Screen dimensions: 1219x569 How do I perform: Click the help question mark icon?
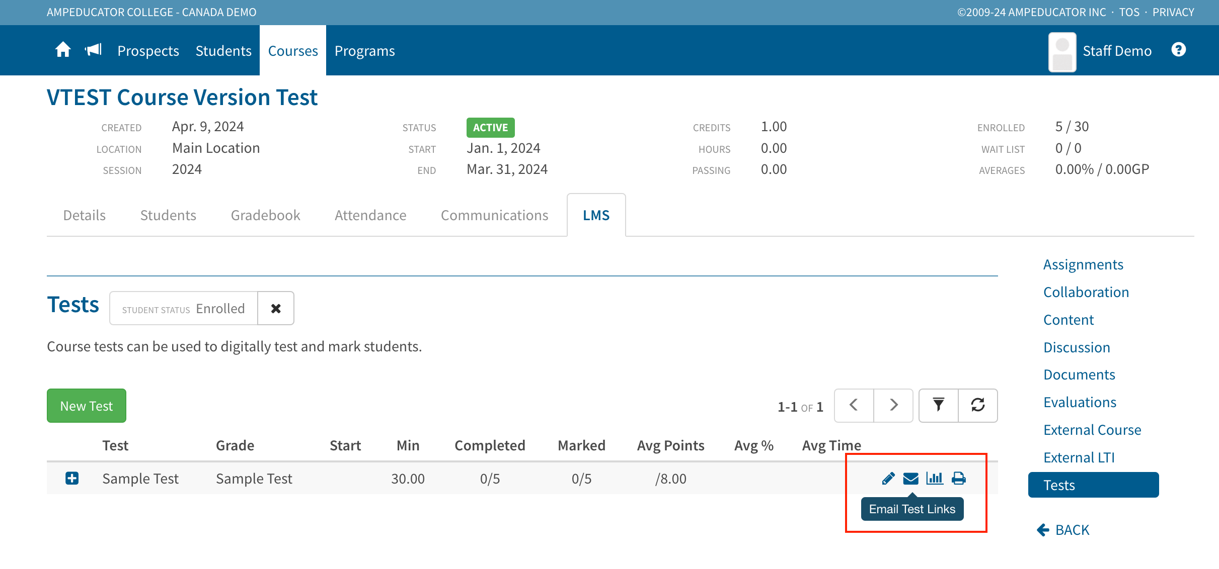pos(1178,50)
